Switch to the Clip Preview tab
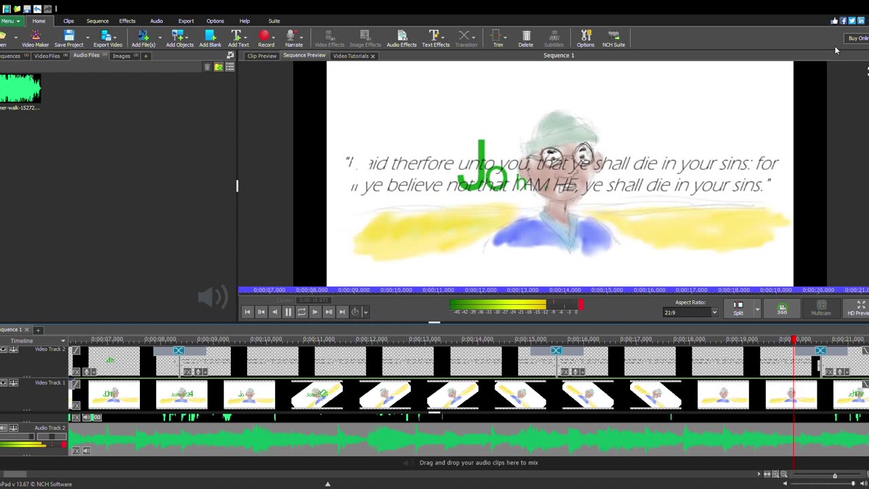This screenshot has height=489, width=869. point(261,56)
